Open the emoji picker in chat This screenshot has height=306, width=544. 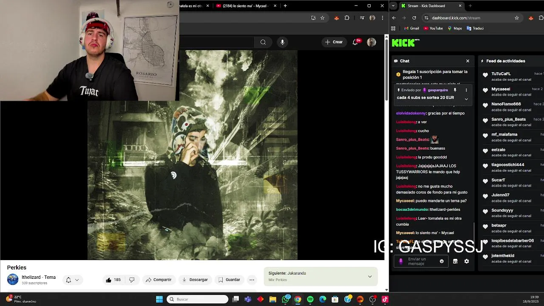(x=442, y=261)
